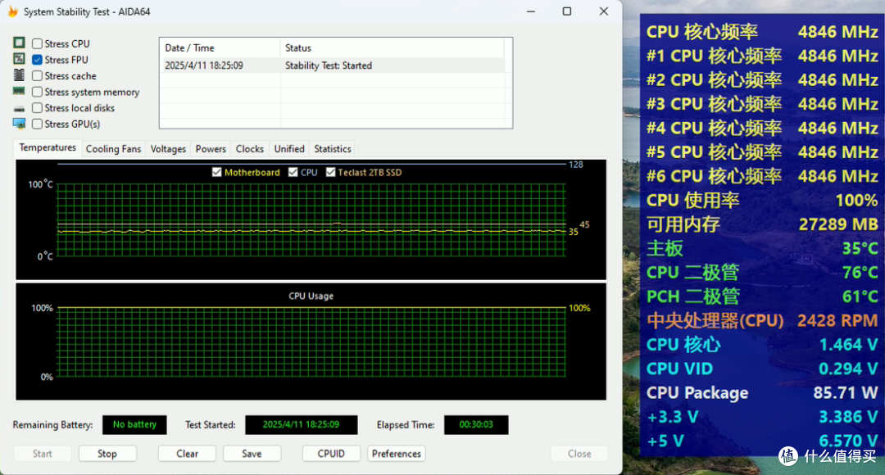Screen dimensions: 885x475
Task: Open the CPUID window
Action: point(331,454)
